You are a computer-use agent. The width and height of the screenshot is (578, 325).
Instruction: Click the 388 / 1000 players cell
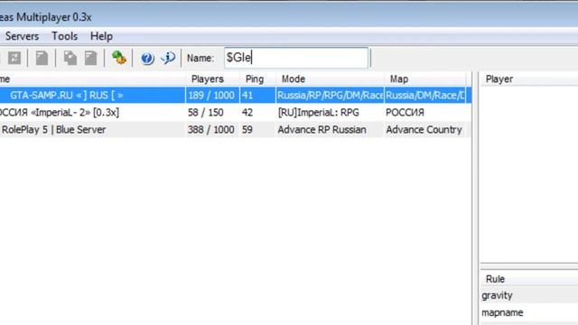210,130
